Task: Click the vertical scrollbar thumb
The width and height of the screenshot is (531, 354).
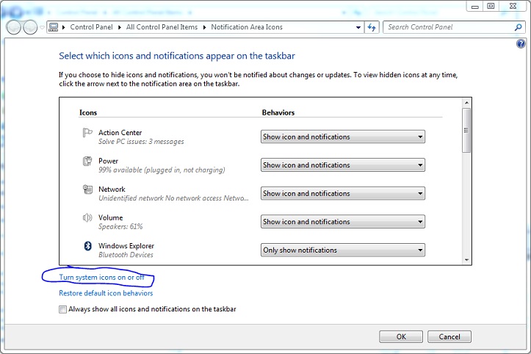Action: (x=466, y=131)
